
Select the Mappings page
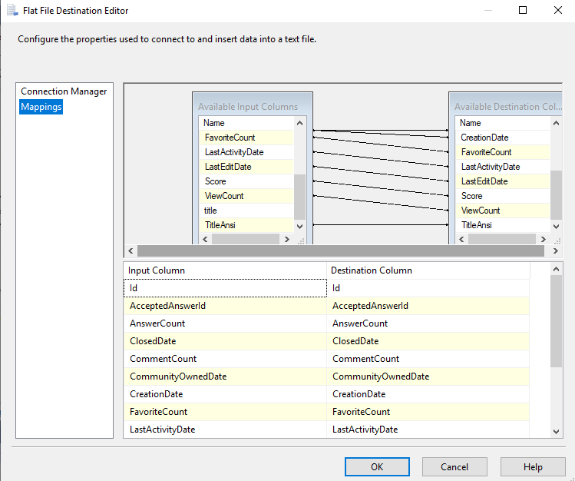(41, 107)
